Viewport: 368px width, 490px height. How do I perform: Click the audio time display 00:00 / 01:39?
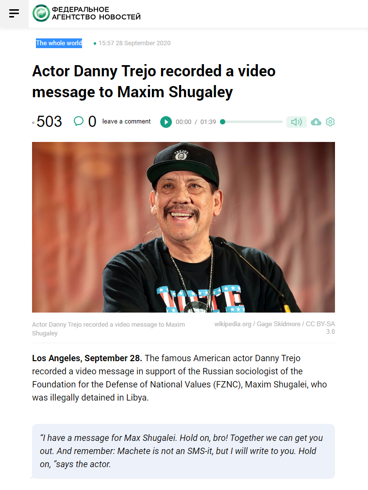tap(196, 122)
